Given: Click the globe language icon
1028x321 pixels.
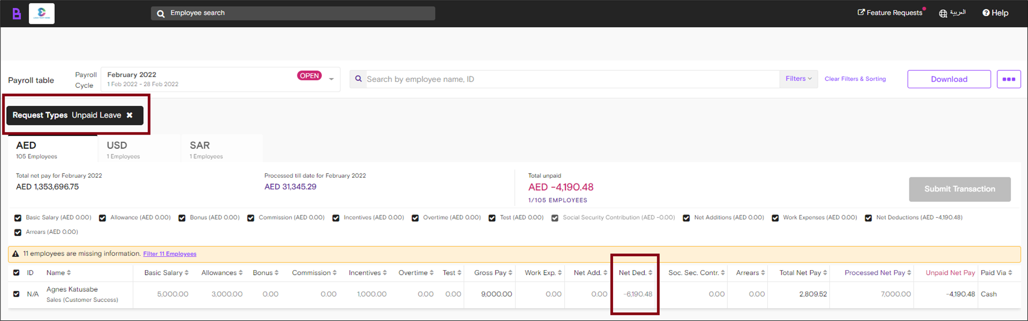Looking at the screenshot, I should pyautogui.click(x=943, y=13).
